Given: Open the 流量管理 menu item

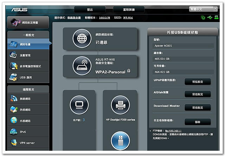Looking at the screenshot, I should 28,55.
